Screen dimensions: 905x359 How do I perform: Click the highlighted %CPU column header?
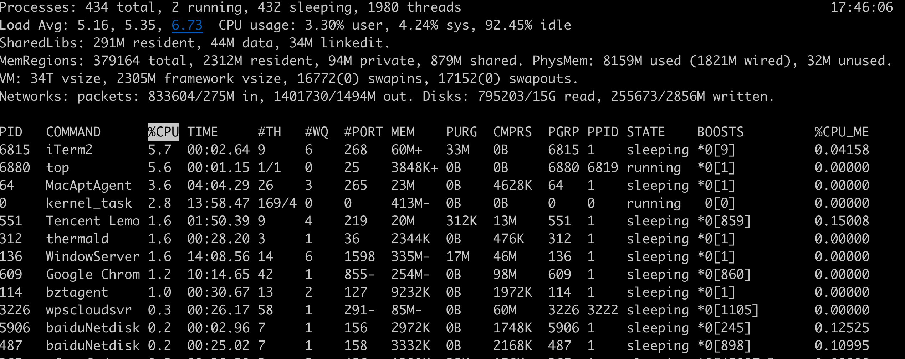coord(163,132)
